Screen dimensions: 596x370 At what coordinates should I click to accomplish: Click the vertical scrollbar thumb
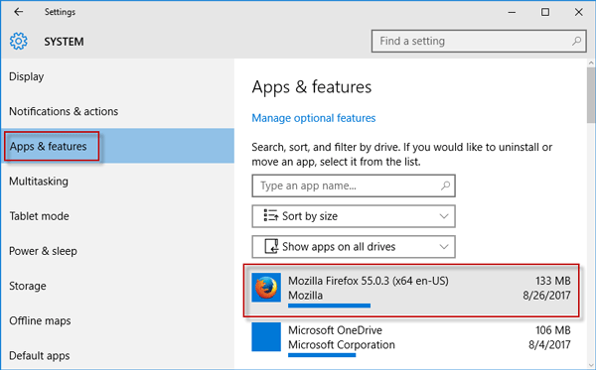point(591,95)
